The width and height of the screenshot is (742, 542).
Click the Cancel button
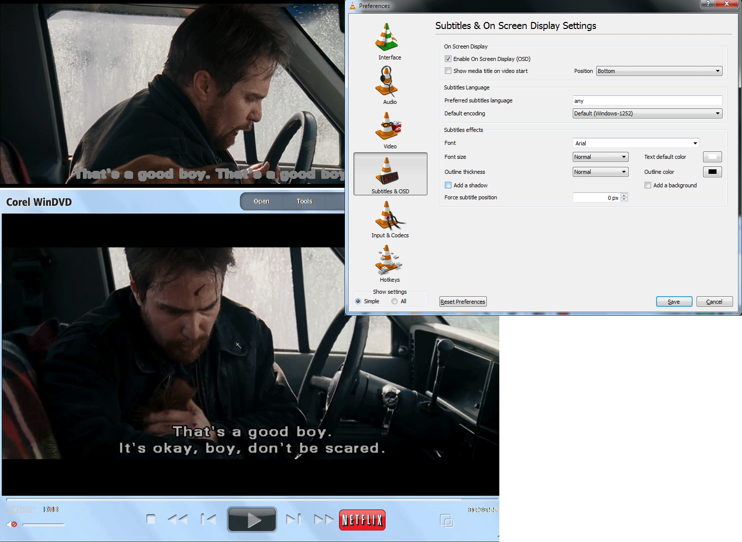715,302
